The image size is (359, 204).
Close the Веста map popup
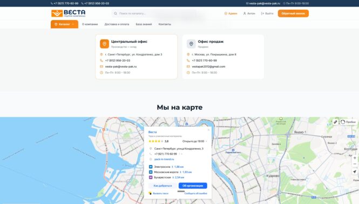tap(208, 130)
